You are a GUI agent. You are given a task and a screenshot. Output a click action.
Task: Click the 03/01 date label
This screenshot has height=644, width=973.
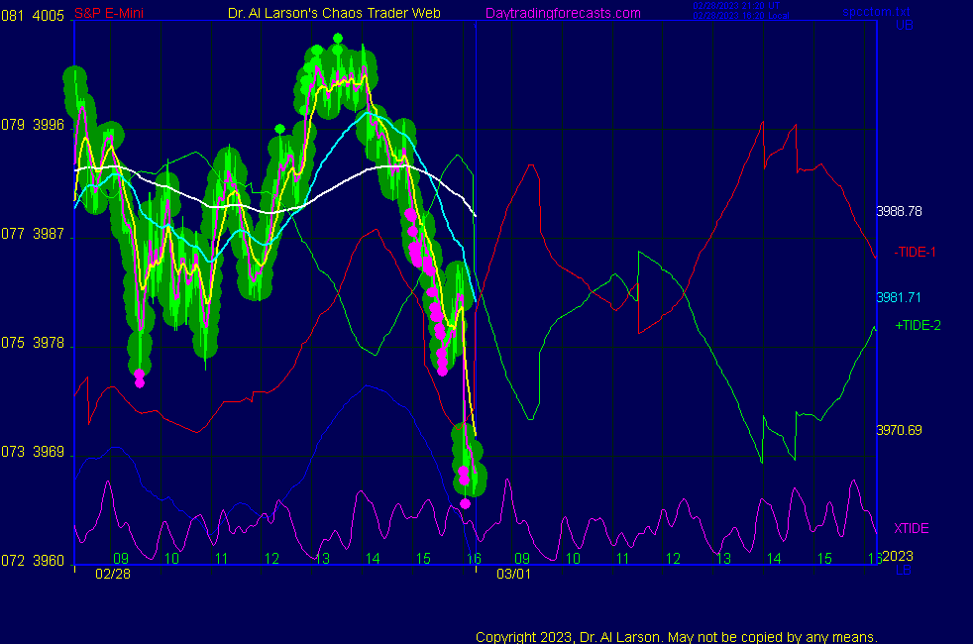point(514,574)
